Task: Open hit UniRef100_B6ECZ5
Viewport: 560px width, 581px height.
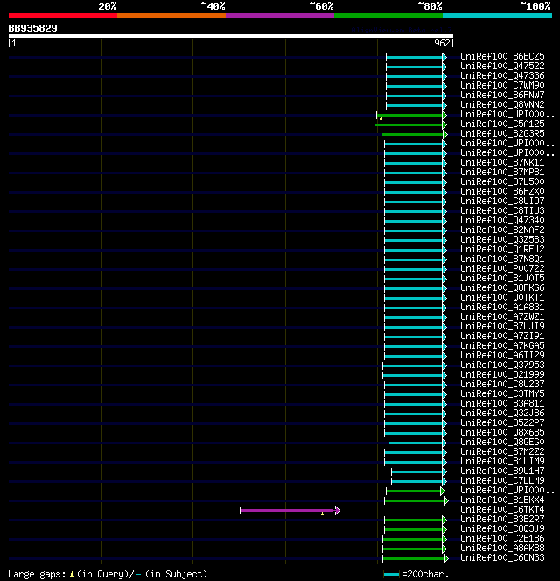Action: tap(502, 57)
